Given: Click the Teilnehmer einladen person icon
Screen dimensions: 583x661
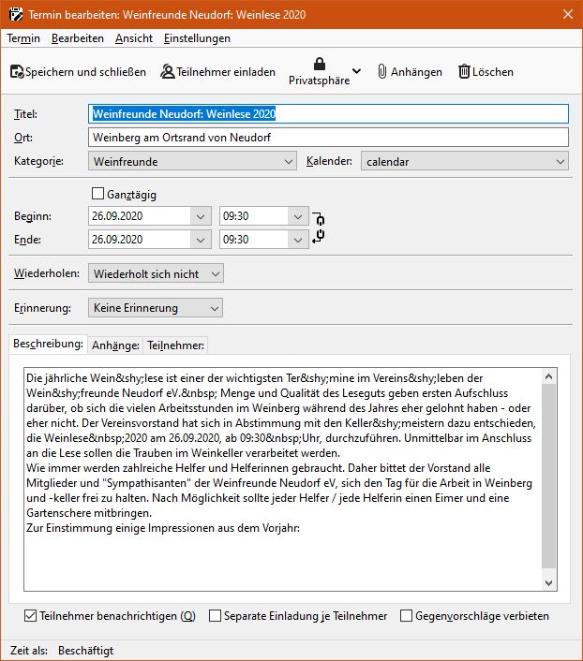Looking at the screenshot, I should click(x=168, y=72).
